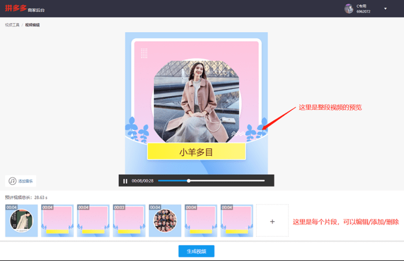
Task: Add a new clip with plus box
Action: (x=272, y=221)
